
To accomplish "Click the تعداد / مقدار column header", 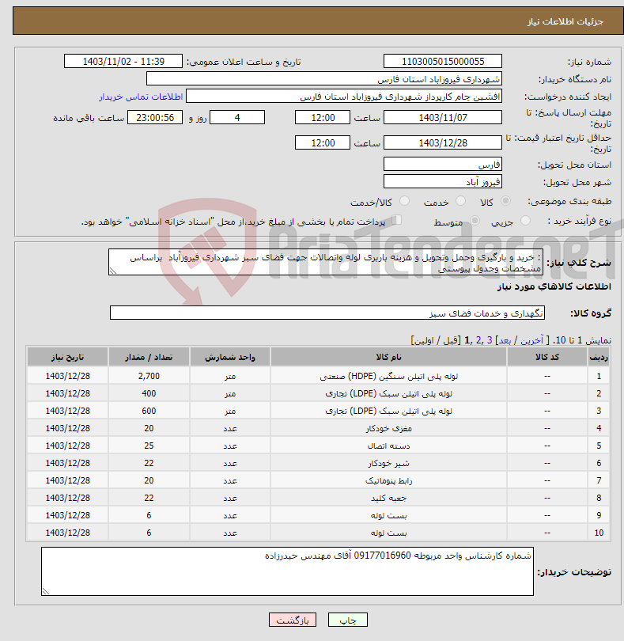I will tap(149, 357).
